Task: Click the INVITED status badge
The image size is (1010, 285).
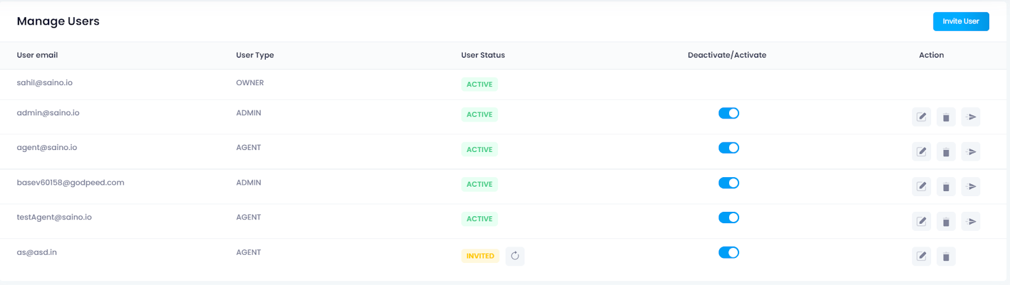Action: [x=480, y=256]
